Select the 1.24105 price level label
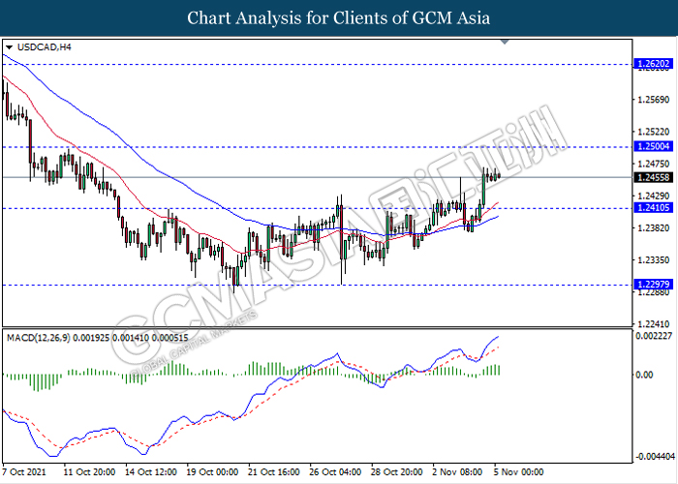 point(653,208)
